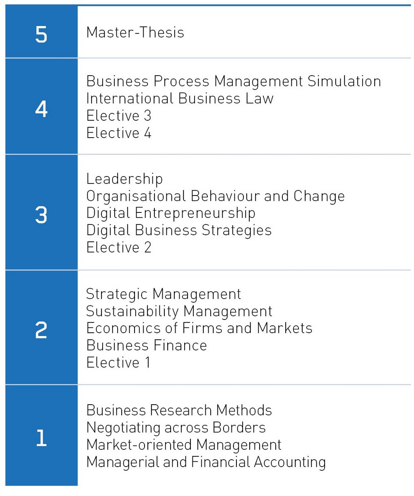Select semester 2 number block
This screenshot has width=414, height=496.
(x=41, y=330)
